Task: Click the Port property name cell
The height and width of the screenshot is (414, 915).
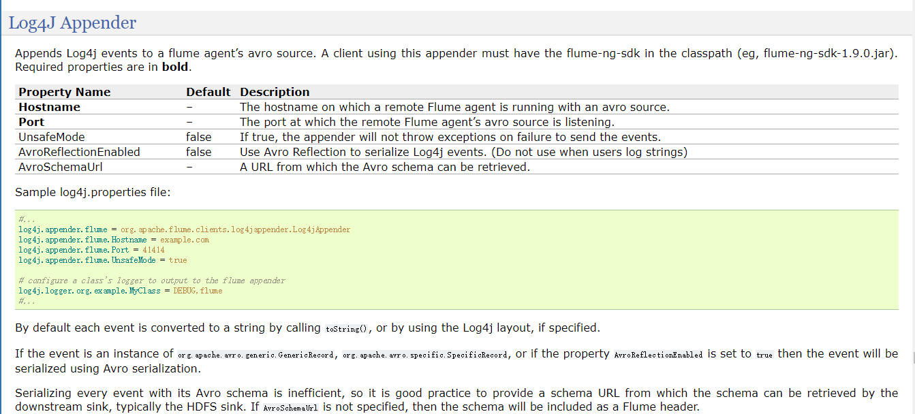Action: (x=31, y=122)
